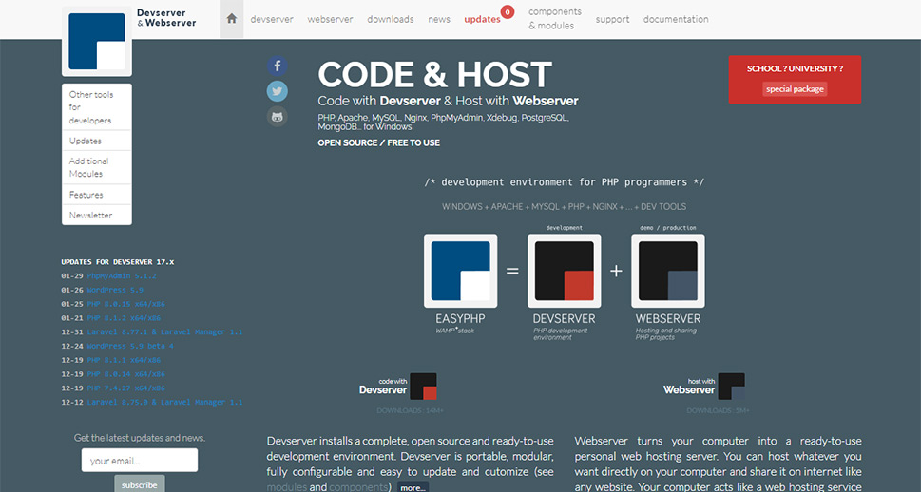Open the 'modules' link in Devserver paragraph
This screenshot has width=921, height=492.
click(x=287, y=487)
